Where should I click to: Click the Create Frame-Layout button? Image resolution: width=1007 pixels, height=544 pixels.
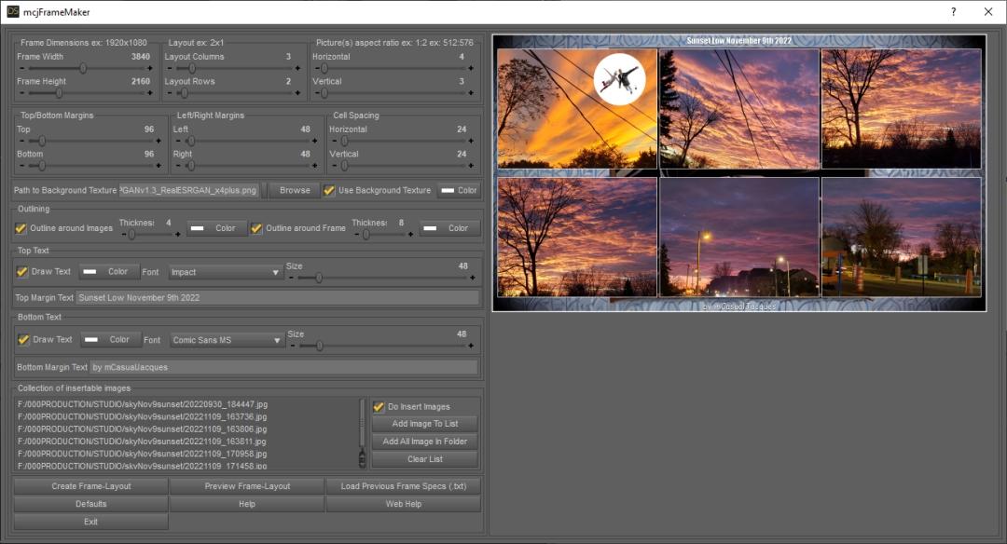[91, 486]
